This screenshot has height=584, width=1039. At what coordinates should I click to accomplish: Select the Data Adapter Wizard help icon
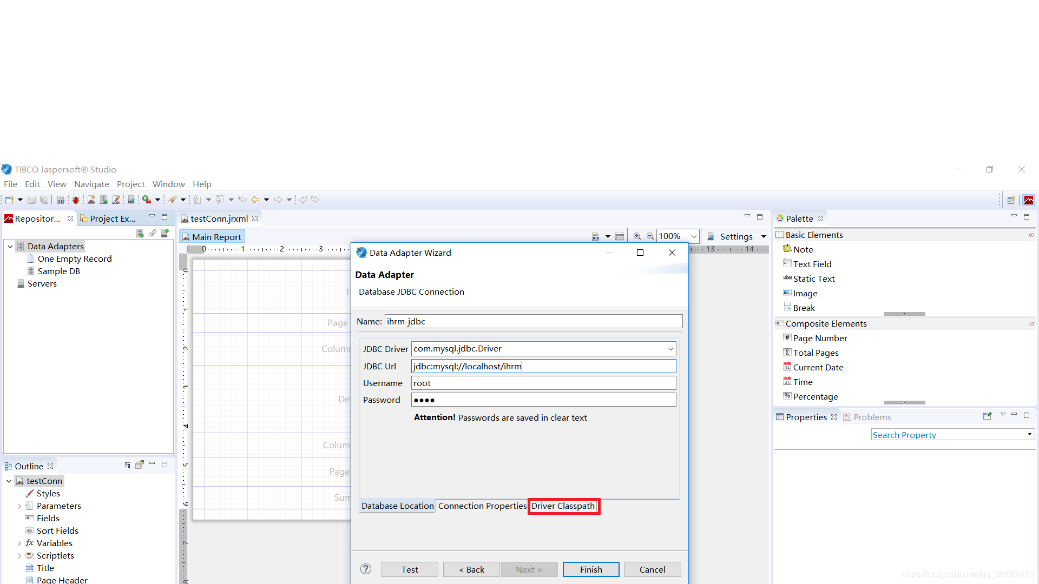click(366, 569)
